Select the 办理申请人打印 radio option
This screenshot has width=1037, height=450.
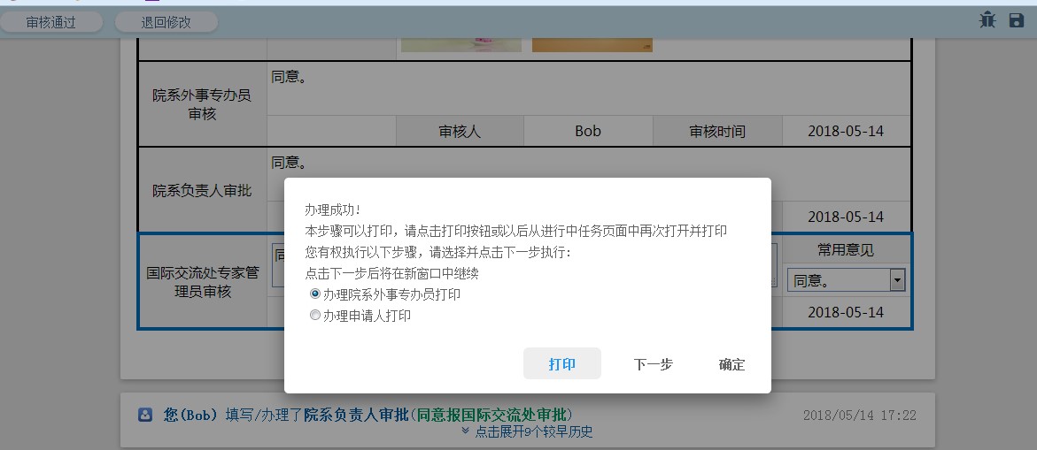point(315,316)
